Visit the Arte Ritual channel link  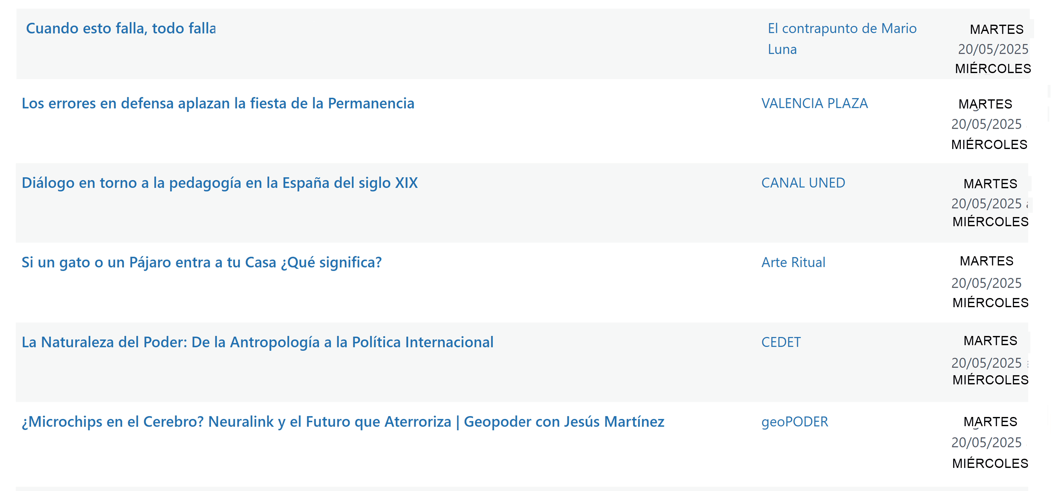[x=793, y=263]
